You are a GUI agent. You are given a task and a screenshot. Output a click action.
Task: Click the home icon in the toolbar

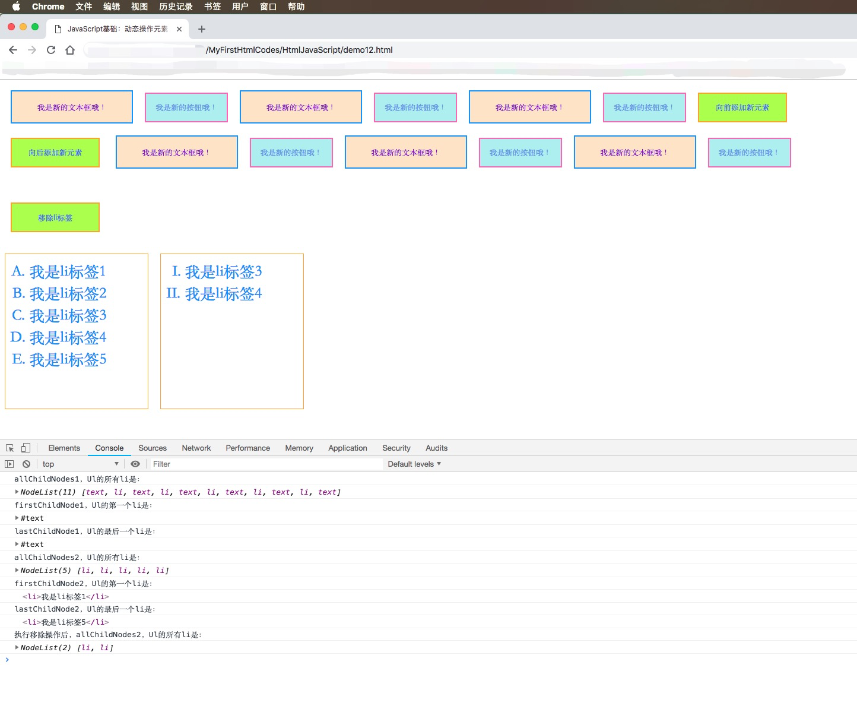pyautogui.click(x=70, y=50)
